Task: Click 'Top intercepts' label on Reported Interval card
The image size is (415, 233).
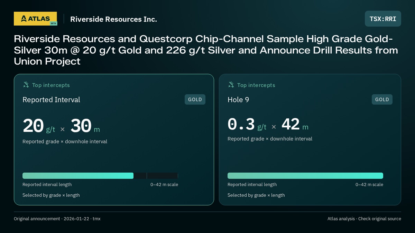Action: point(51,85)
